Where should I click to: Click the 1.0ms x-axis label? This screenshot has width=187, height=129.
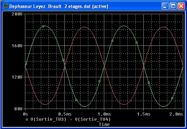[104, 114]
